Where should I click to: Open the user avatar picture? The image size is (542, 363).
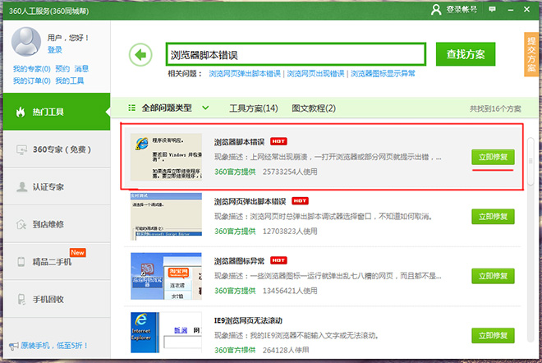coord(26,42)
